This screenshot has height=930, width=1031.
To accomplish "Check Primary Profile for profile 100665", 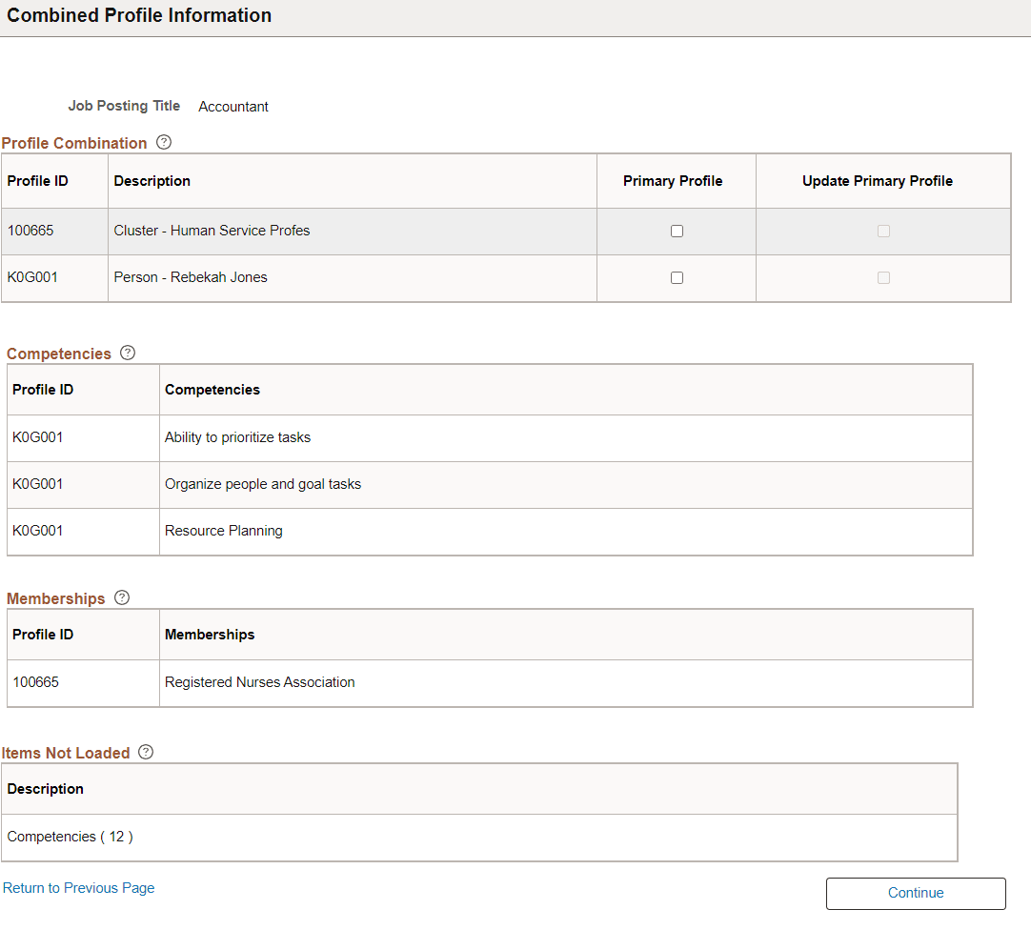I will point(677,231).
